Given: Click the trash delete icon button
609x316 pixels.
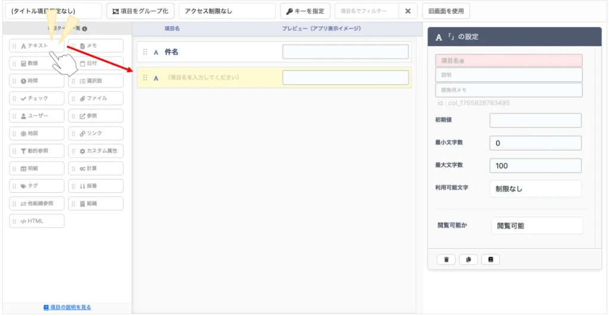Looking at the screenshot, I should tap(446, 259).
